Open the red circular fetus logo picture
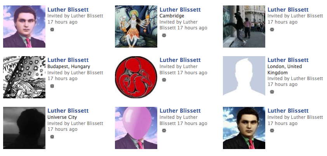 click(x=136, y=77)
